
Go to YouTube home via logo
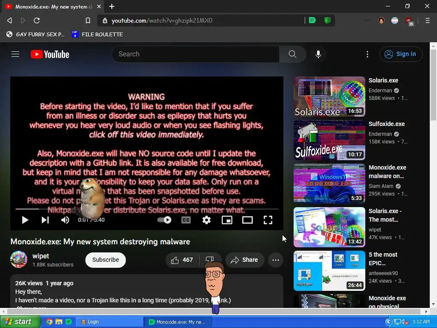(50, 54)
